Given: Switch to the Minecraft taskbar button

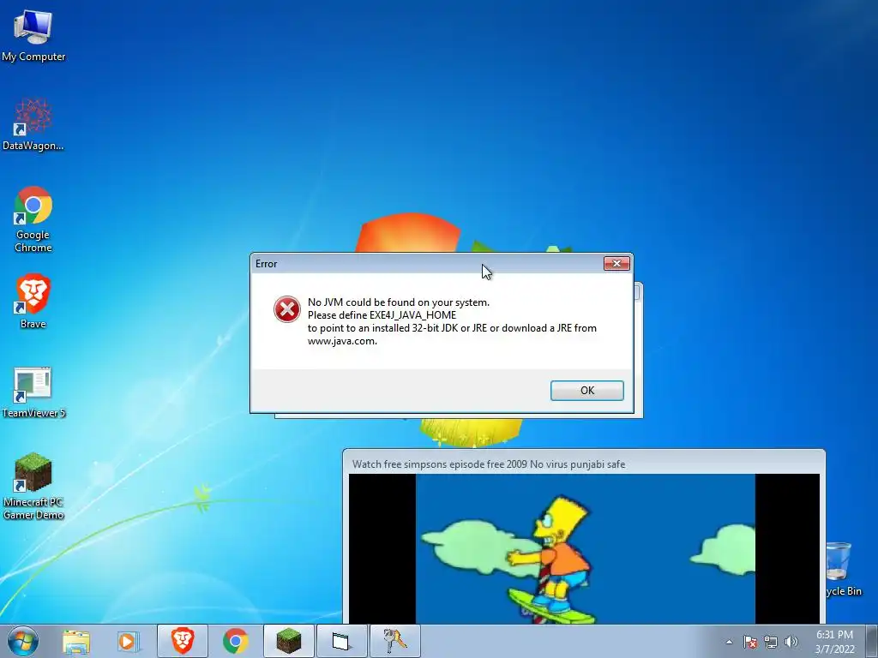Looking at the screenshot, I should pos(289,641).
